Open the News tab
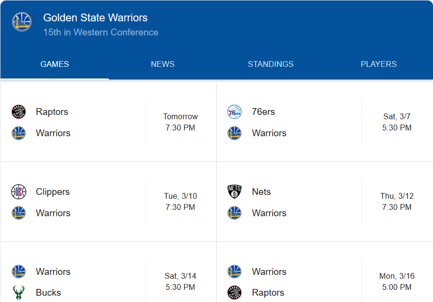 [x=163, y=64]
